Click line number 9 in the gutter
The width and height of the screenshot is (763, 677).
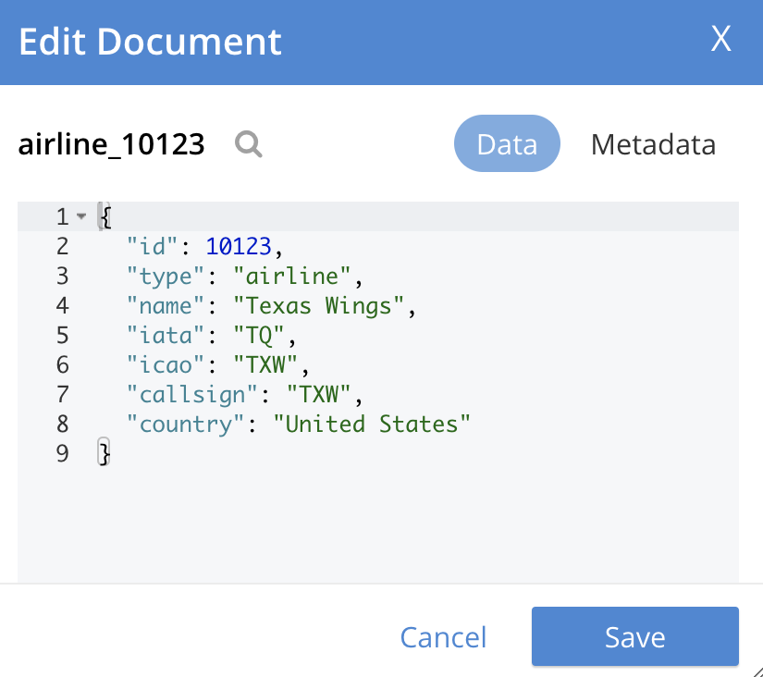62,453
